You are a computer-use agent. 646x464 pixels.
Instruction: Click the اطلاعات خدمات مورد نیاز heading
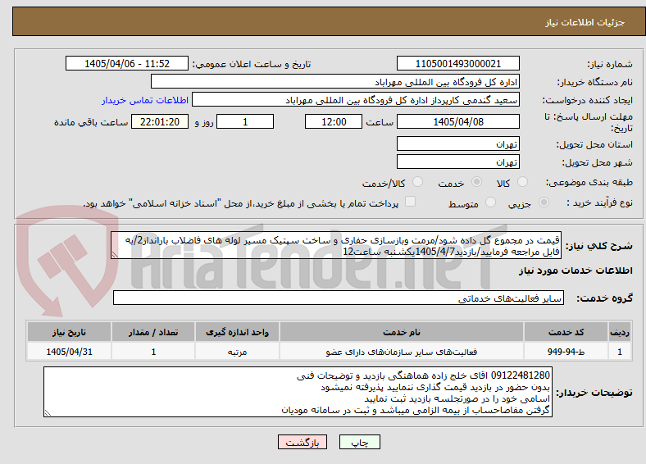pyautogui.click(x=575, y=271)
